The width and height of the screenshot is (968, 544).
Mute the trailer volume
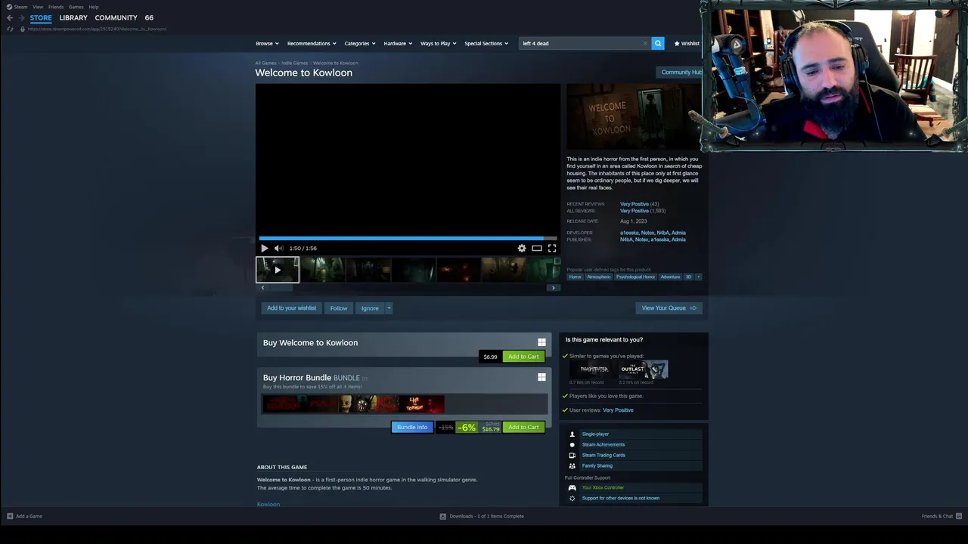tap(278, 248)
